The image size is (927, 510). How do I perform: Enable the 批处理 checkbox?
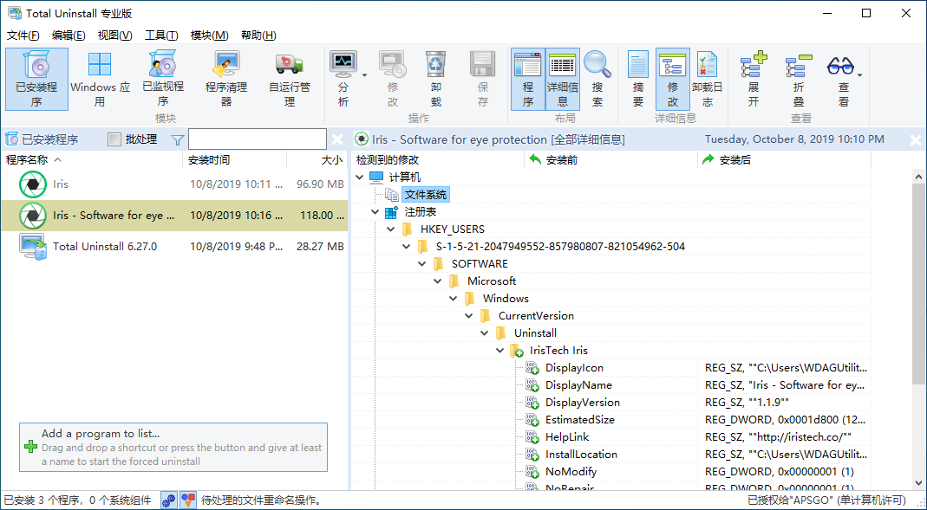114,139
